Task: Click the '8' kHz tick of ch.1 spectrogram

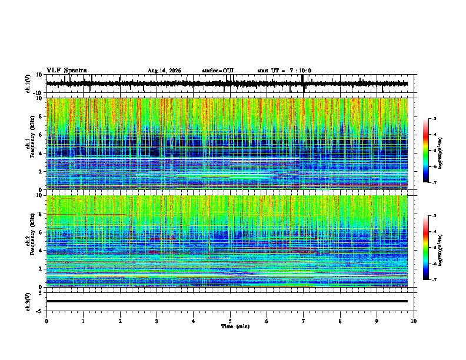Action: tap(41, 116)
